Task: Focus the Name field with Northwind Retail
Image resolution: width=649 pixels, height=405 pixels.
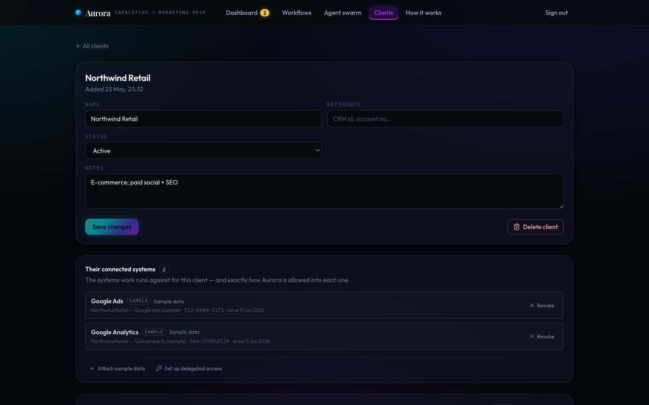Action: coord(203,119)
